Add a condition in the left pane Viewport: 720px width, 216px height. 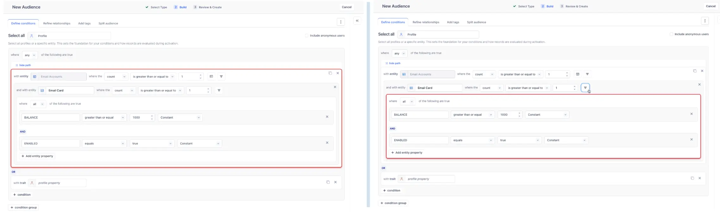22,195
